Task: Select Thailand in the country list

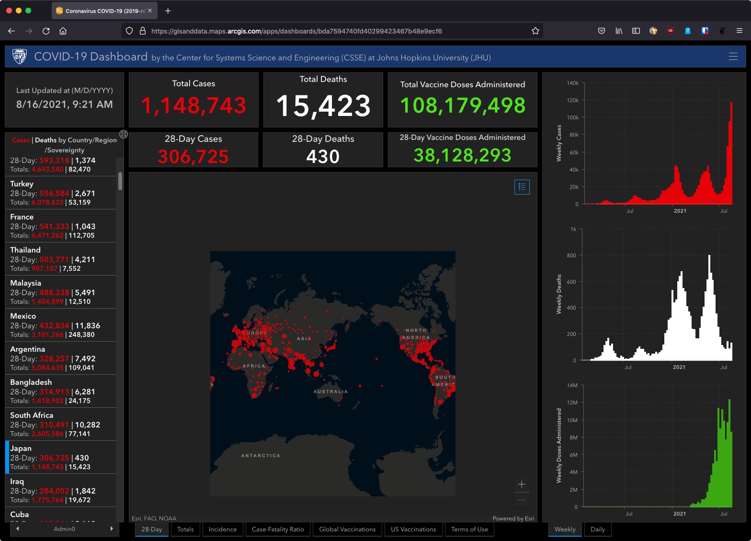Action: 61,259
